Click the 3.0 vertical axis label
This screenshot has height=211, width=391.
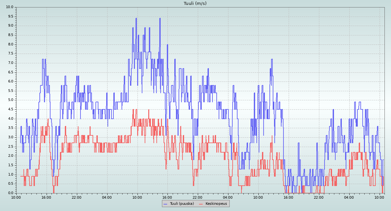pos(10,137)
